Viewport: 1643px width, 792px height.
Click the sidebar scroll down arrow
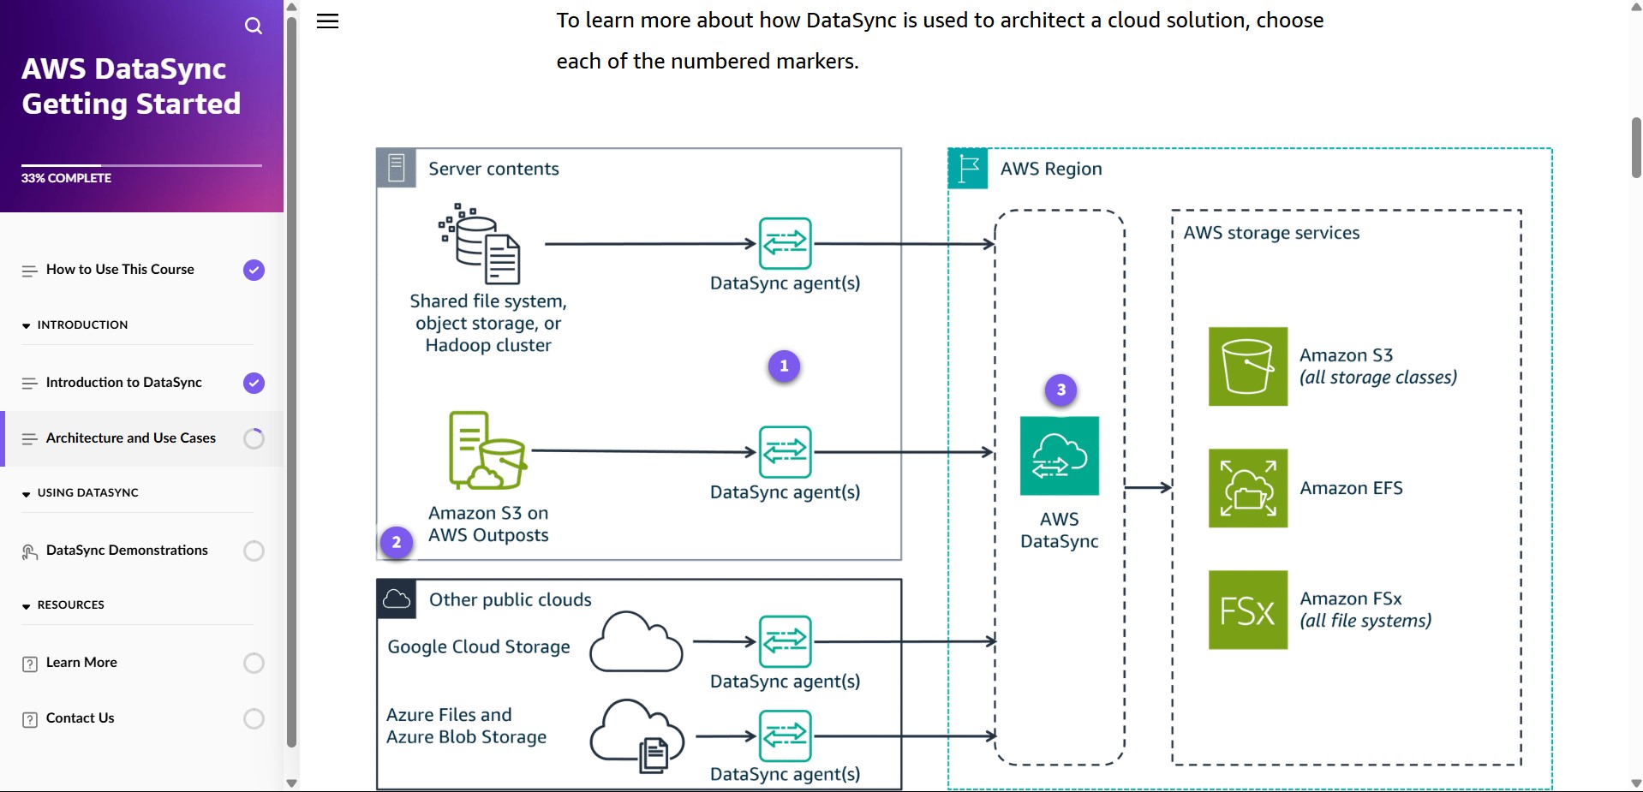291,783
